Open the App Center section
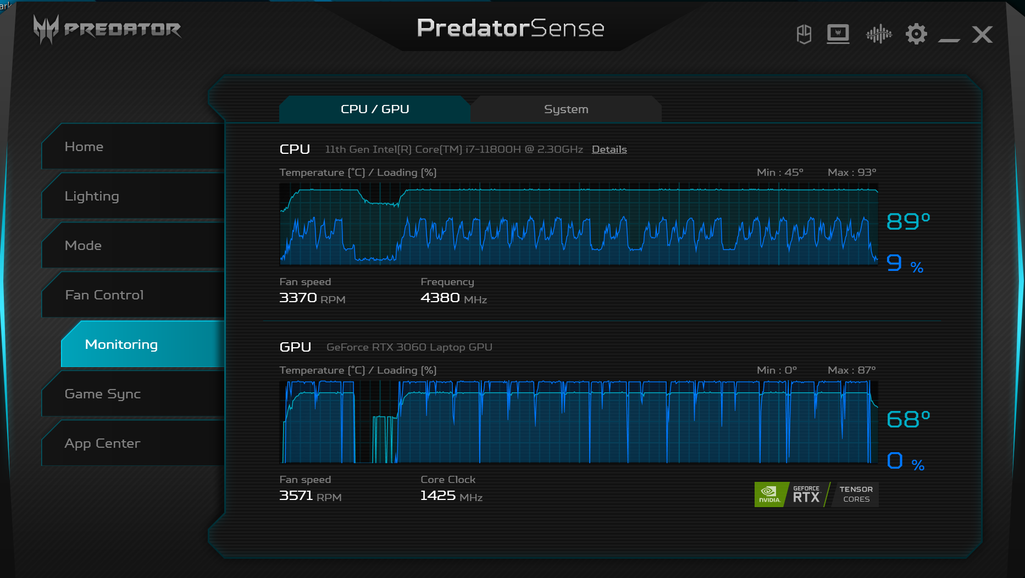Image resolution: width=1025 pixels, height=578 pixels. tap(133, 443)
